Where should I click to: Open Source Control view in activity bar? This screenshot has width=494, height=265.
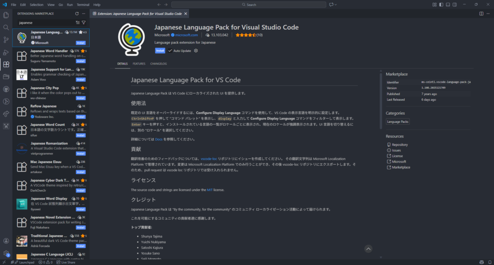coord(6,40)
